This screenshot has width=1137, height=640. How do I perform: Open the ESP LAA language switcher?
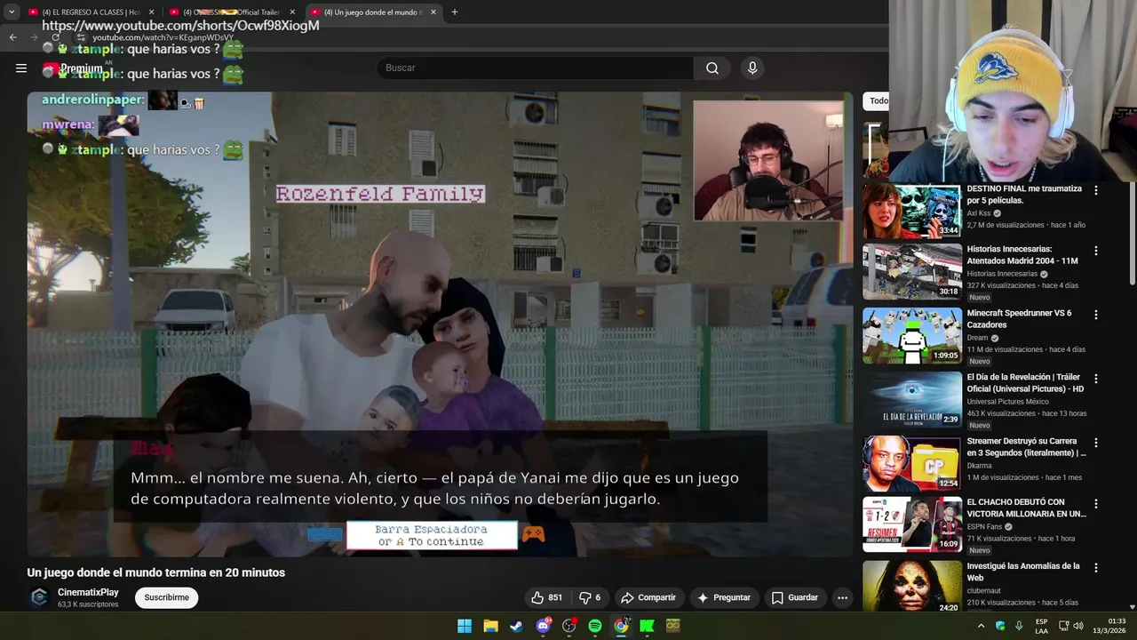pyautogui.click(x=1042, y=626)
